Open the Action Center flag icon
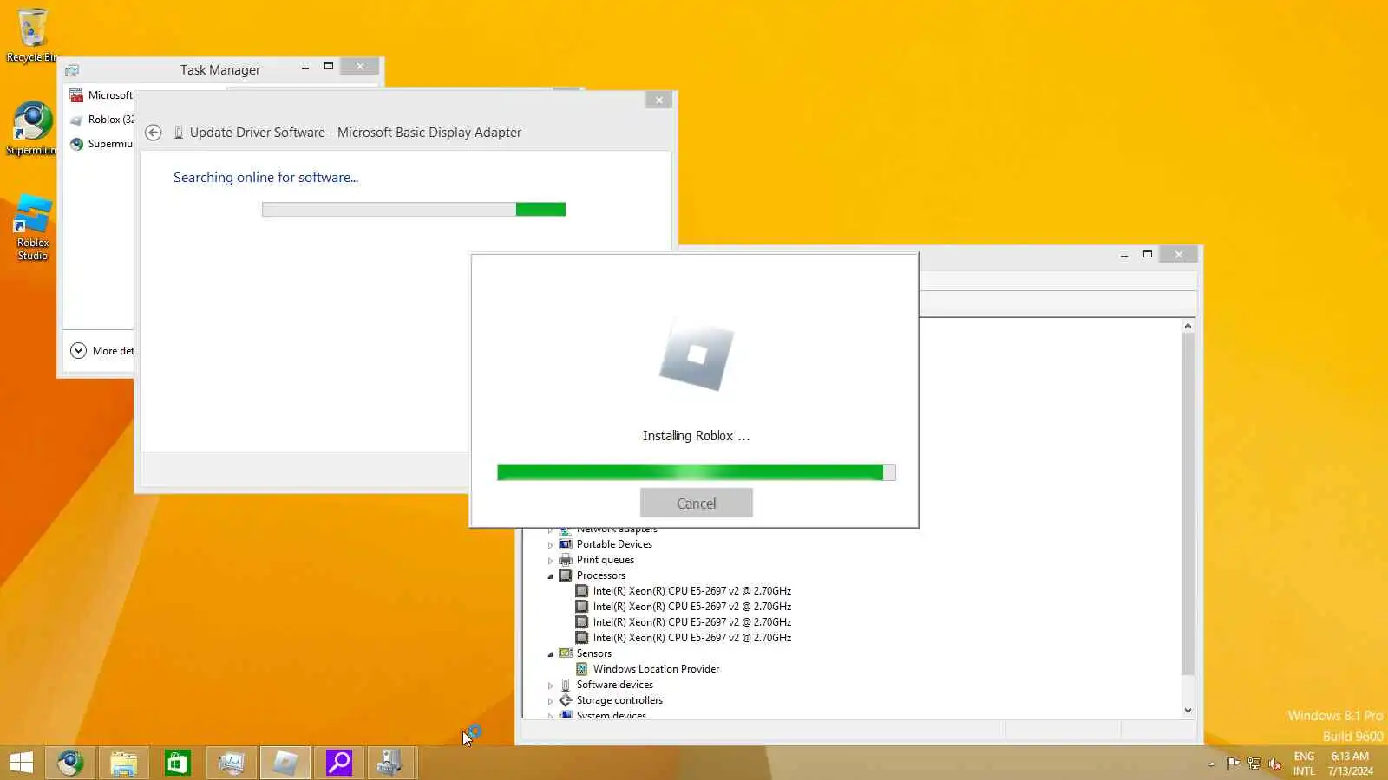Screen dimensions: 1388x780 (1233, 764)
